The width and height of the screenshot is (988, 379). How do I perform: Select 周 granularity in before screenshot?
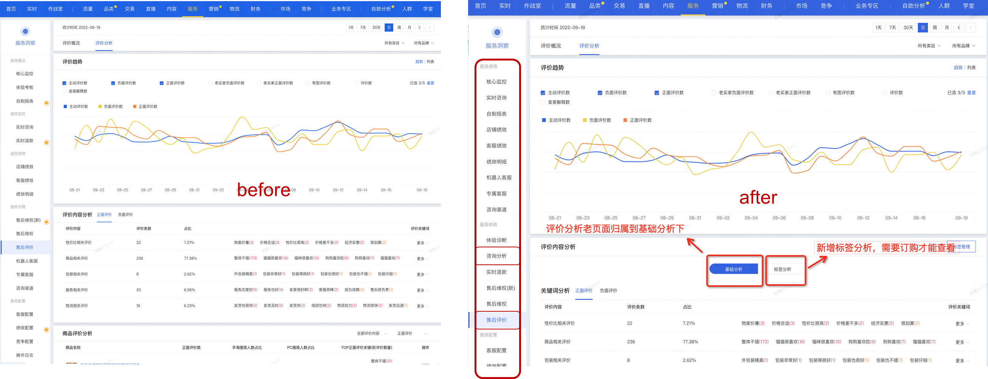399,28
